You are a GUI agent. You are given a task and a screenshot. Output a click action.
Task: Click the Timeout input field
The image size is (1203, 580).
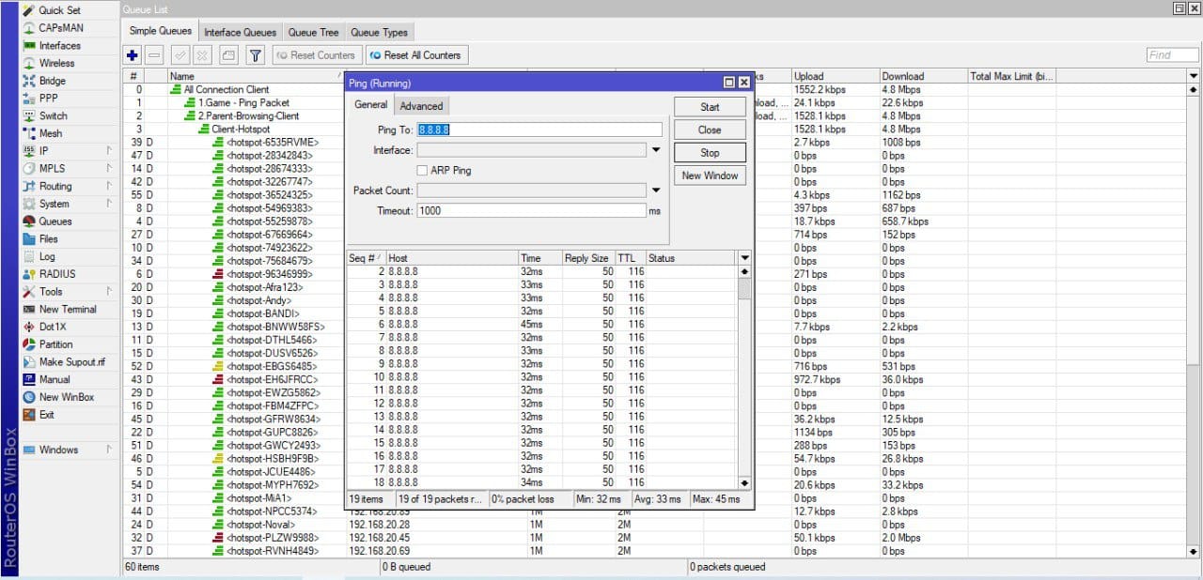[x=532, y=211]
